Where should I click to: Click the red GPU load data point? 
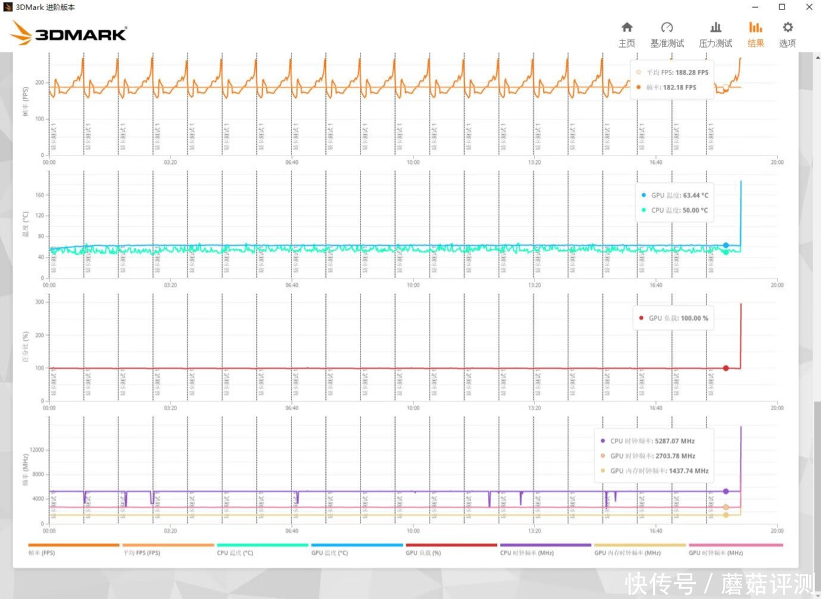tap(726, 368)
